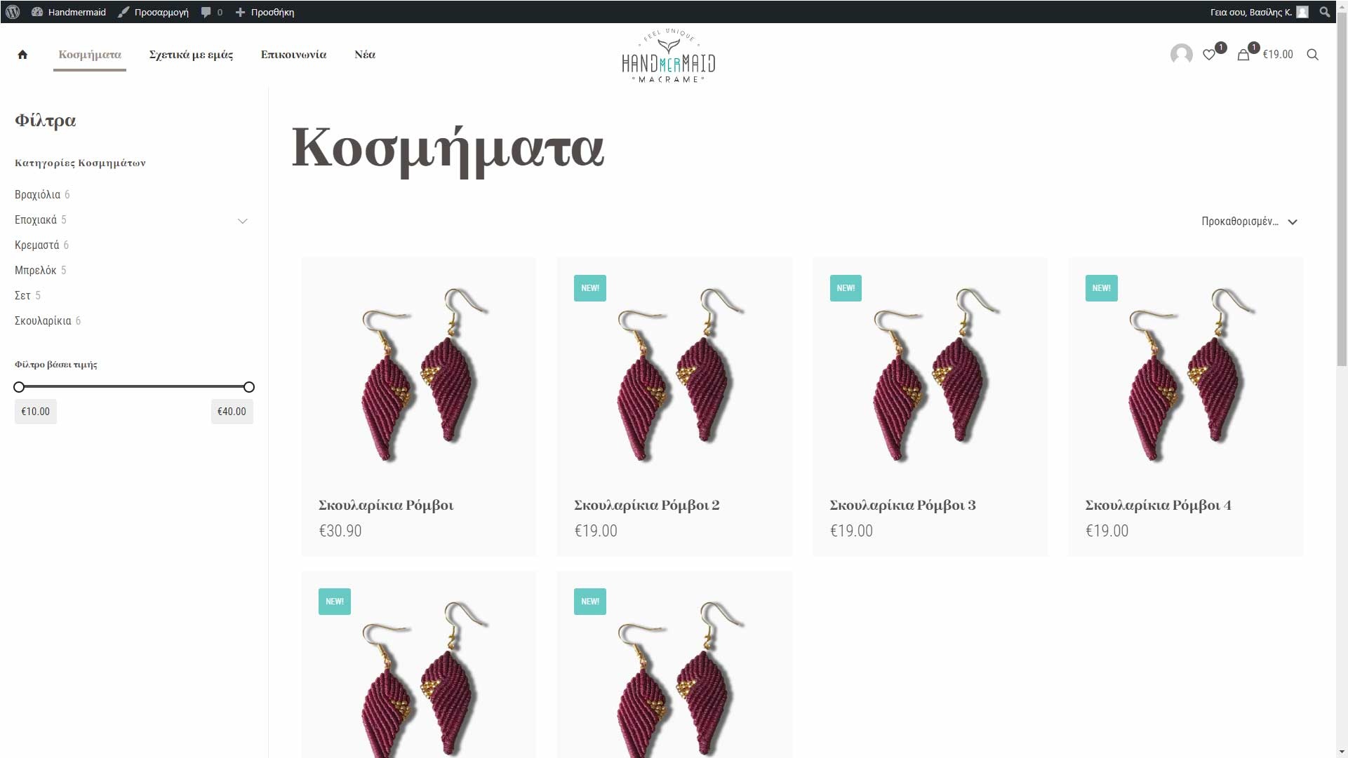Filter by Βραχιόλια category
The image size is (1348, 758).
coord(37,194)
